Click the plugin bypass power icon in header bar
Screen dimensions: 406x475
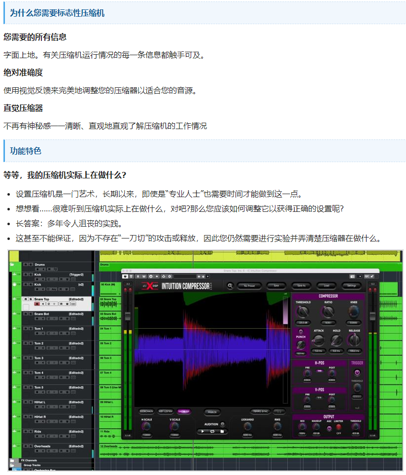click(x=126, y=276)
